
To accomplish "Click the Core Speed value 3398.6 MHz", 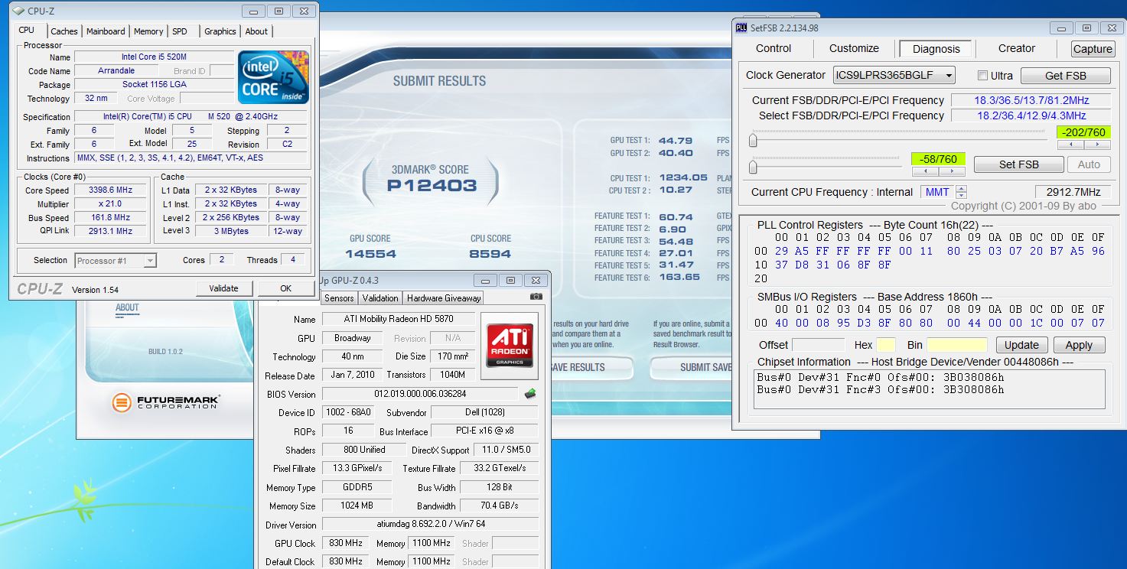I will tap(110, 190).
